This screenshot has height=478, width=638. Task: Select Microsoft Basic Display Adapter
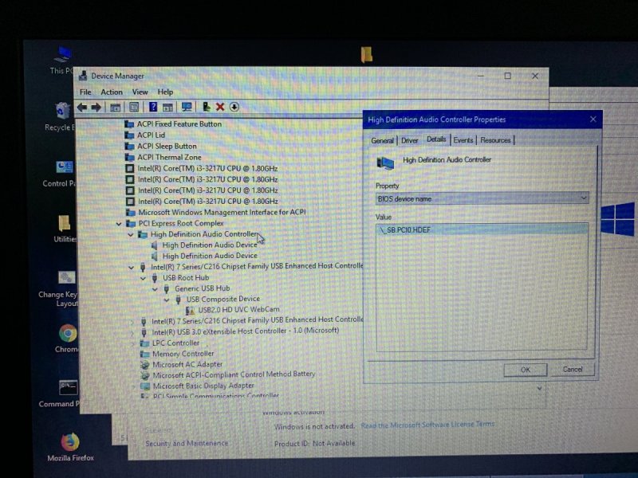(203, 386)
